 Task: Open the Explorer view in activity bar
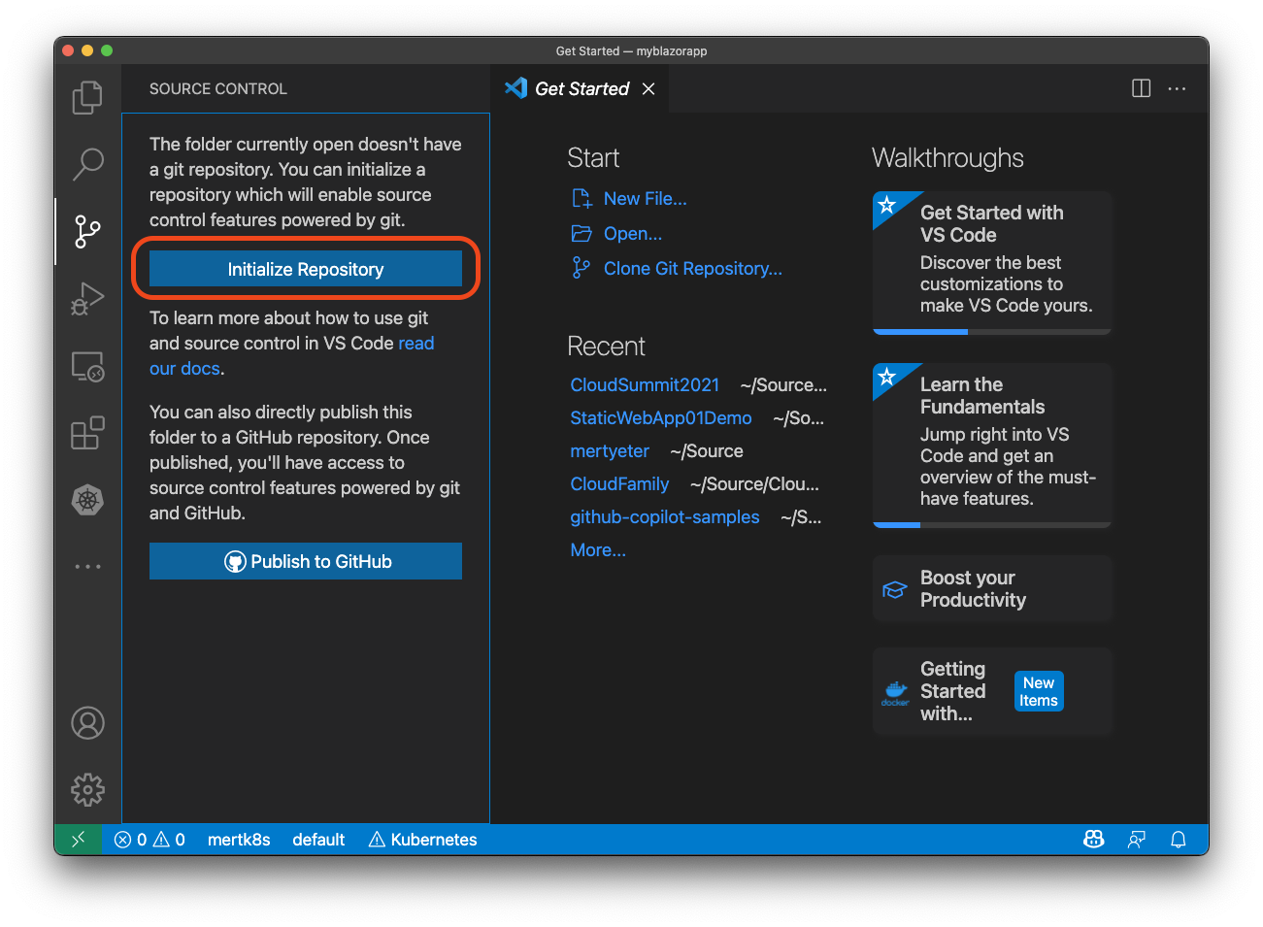[x=87, y=97]
